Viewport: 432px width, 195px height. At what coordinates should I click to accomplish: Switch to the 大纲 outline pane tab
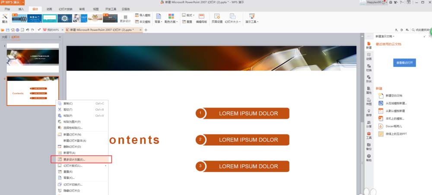[4, 37]
